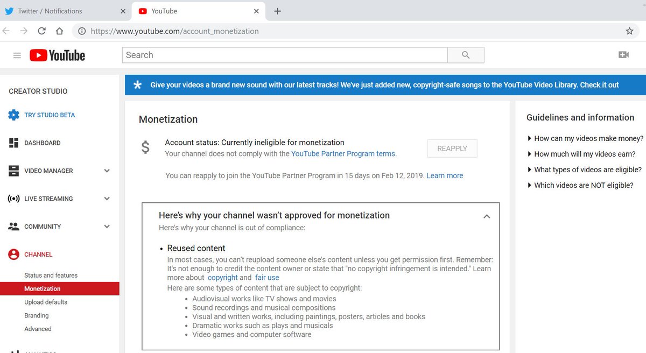Click 'Guidelines and information' heading
The height and width of the screenshot is (353, 646).
580,117
